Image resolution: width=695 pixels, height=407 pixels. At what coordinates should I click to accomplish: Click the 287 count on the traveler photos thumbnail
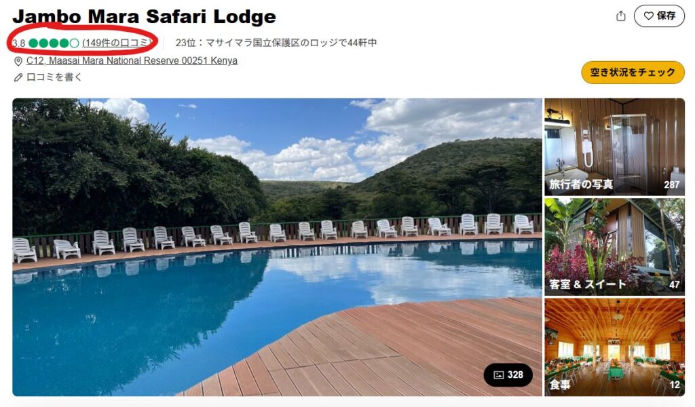coord(671,185)
